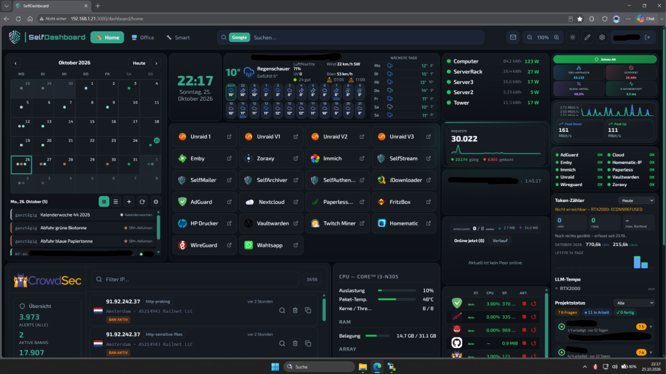Open the Homematic app tile
Image resolution: width=666 pixels, height=374 pixels.
point(404,223)
